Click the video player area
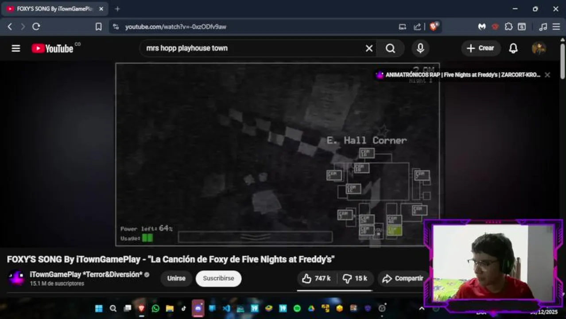 (x=278, y=154)
